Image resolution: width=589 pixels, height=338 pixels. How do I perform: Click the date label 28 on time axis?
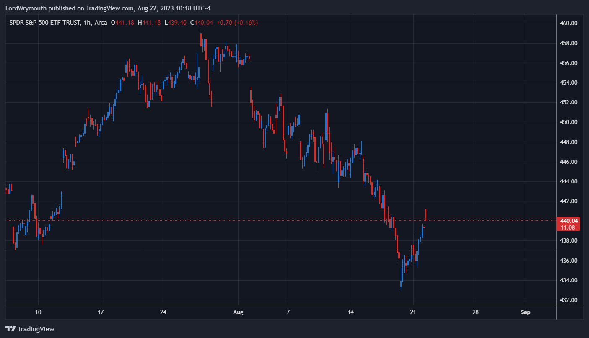475,312
